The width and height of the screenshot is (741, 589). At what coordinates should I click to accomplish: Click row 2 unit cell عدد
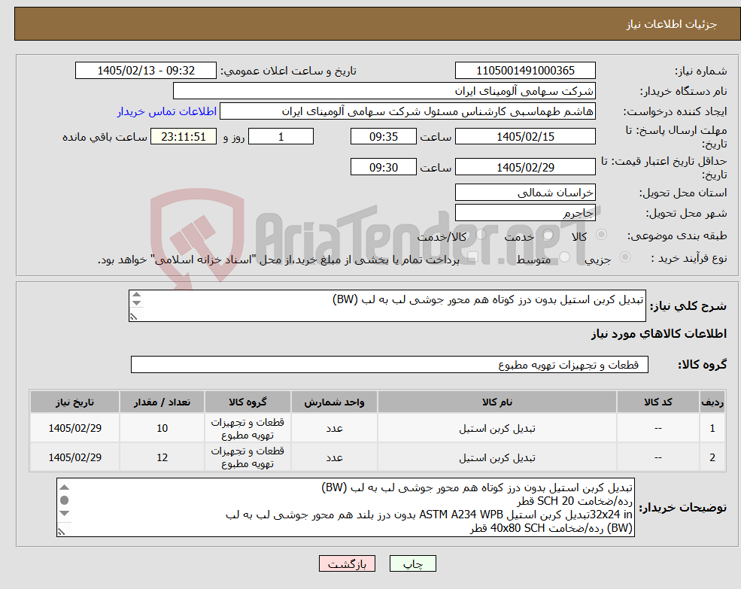[x=334, y=457]
